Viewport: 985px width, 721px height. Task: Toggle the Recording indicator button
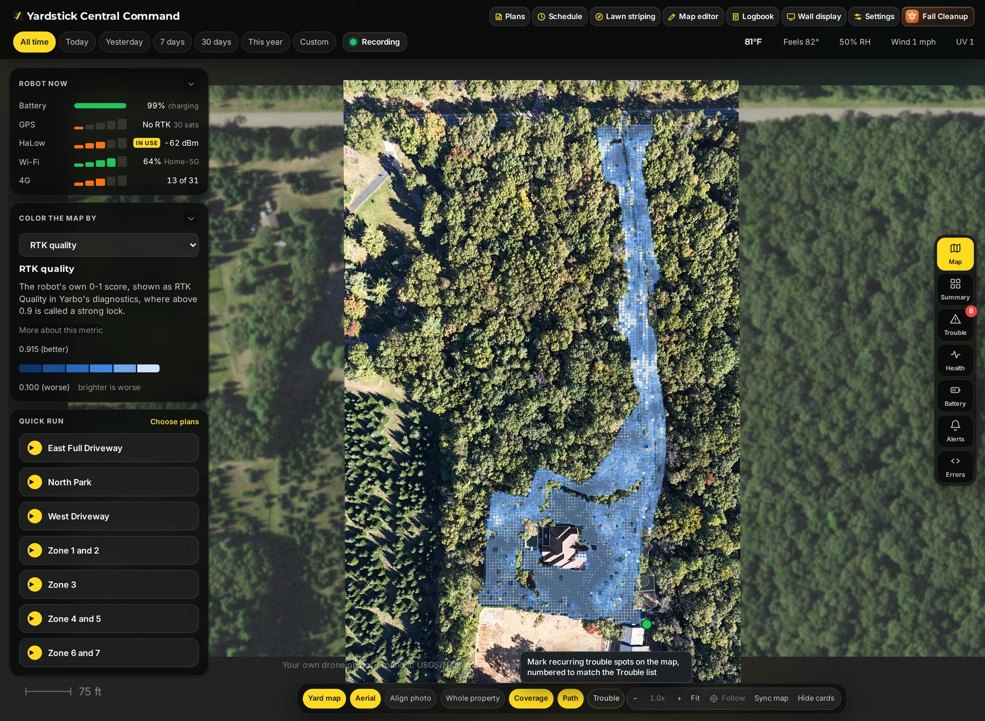pyautogui.click(x=374, y=42)
